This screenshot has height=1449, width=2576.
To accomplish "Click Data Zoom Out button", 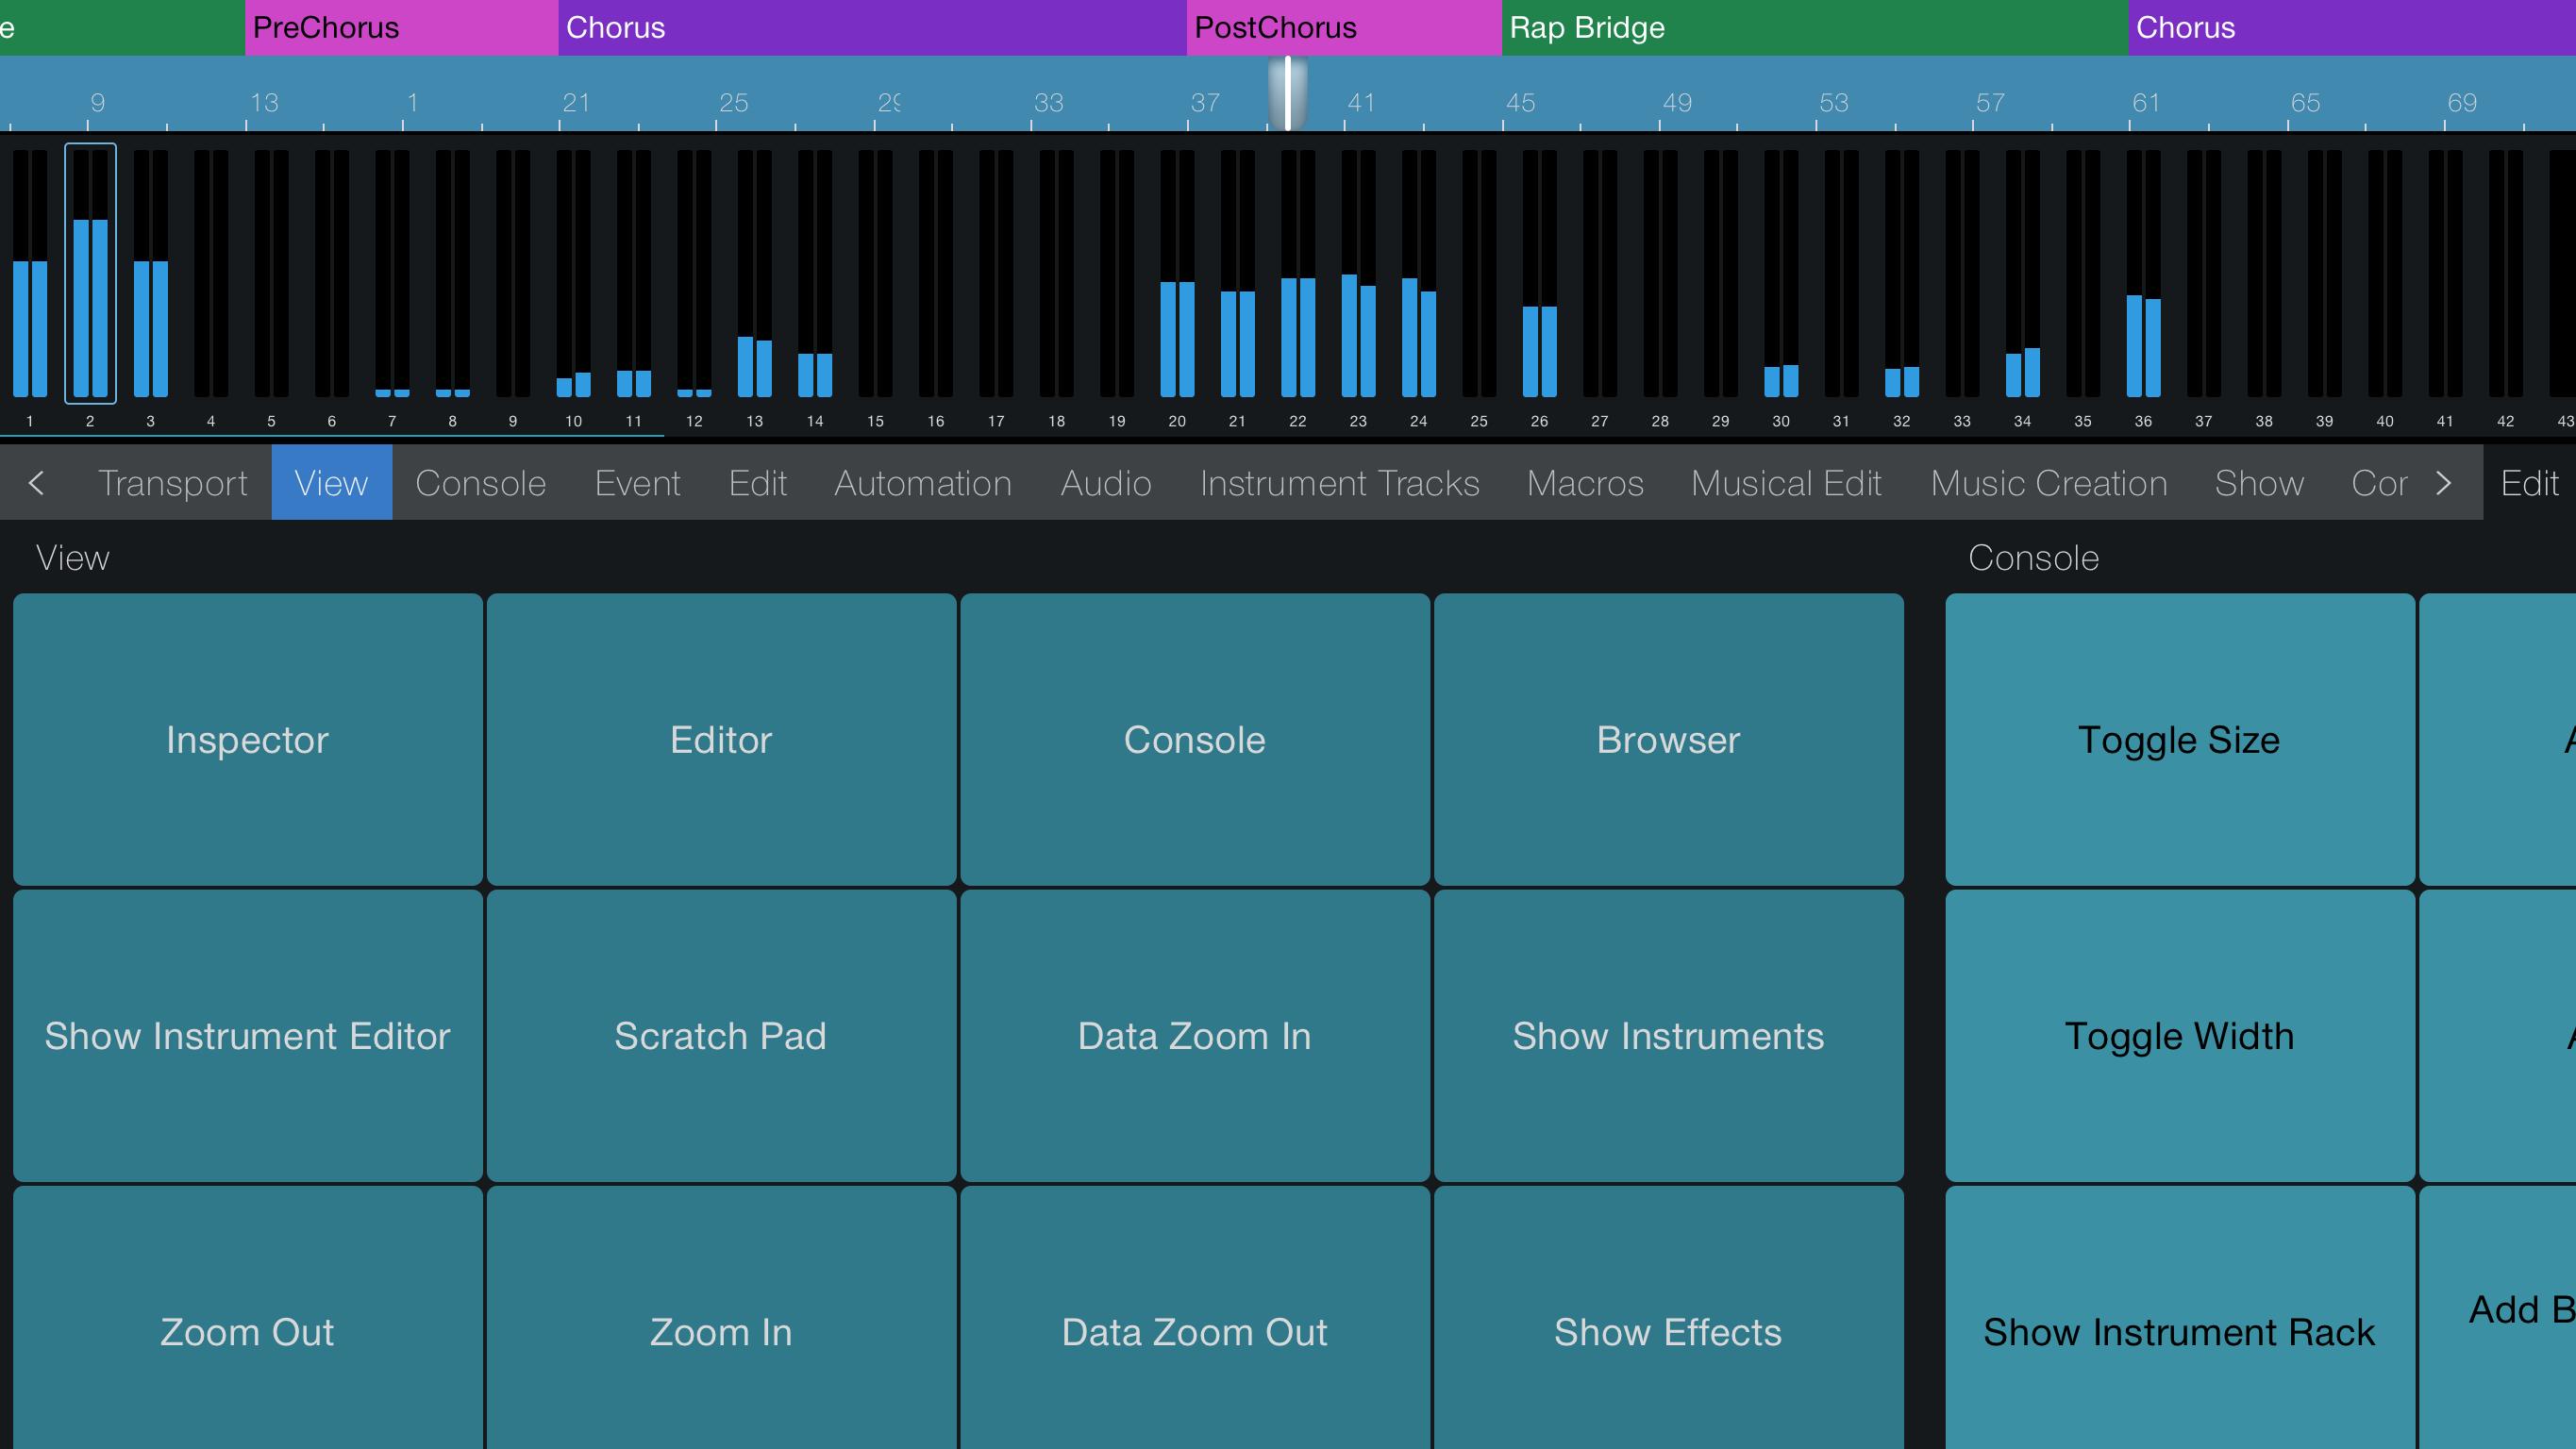I will tap(1195, 1328).
